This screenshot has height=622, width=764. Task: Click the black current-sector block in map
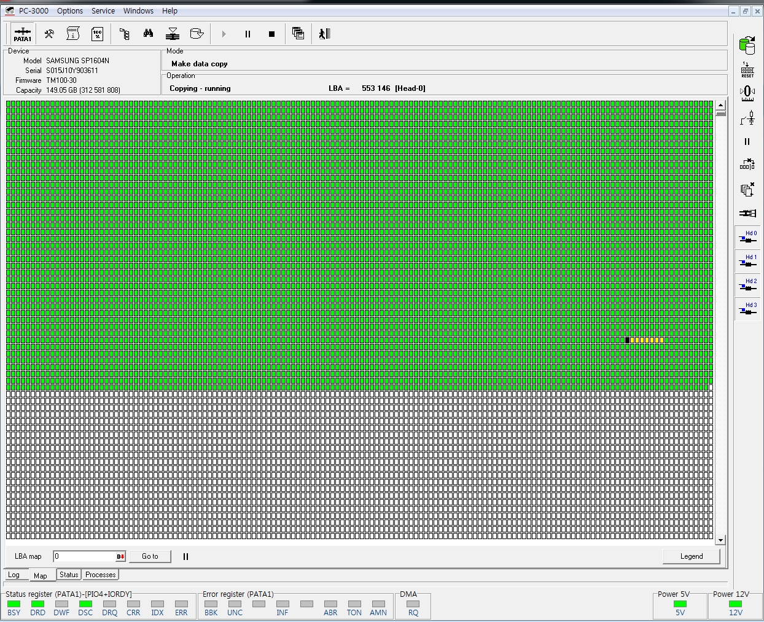[627, 340]
